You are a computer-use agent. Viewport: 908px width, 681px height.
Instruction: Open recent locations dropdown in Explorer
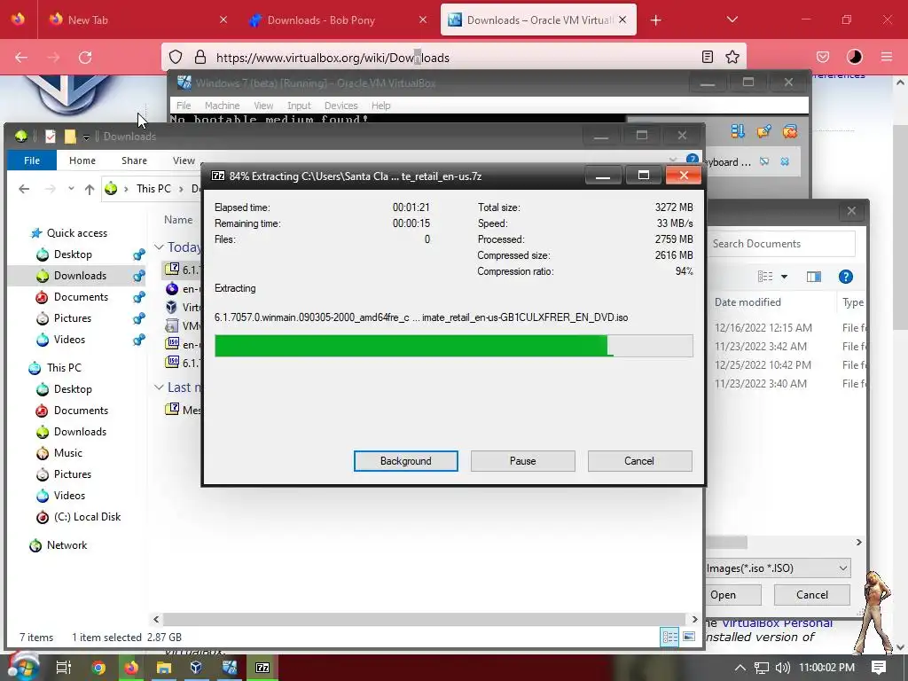pos(71,189)
